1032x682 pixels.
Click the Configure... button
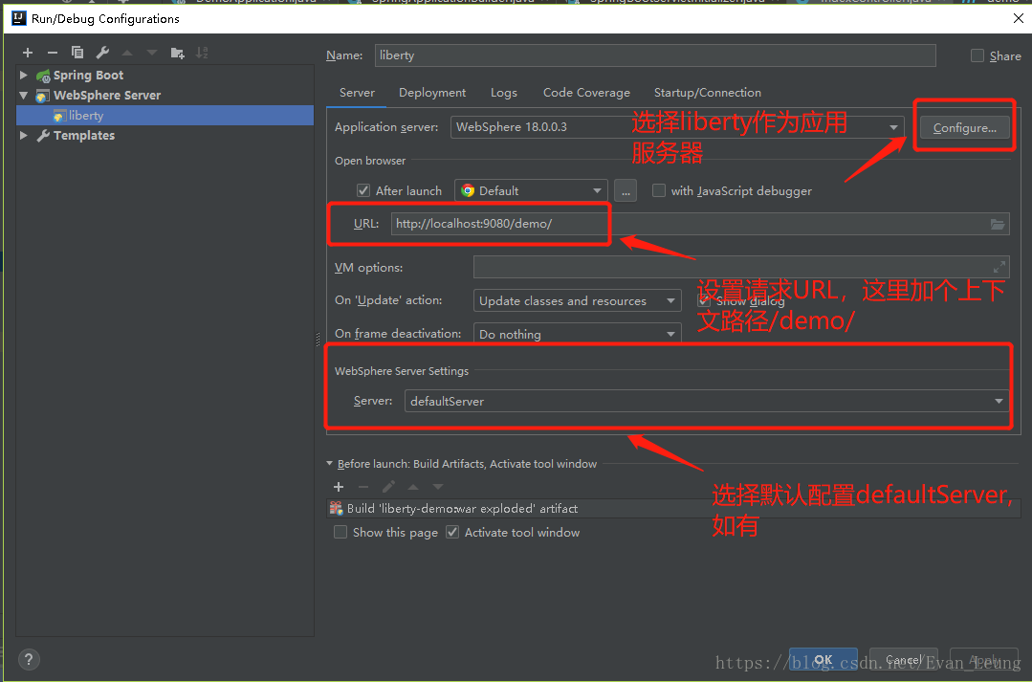pyautogui.click(x=964, y=128)
